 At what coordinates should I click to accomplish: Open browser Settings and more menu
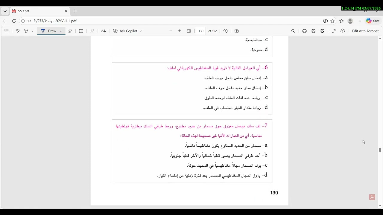[x=359, y=21]
